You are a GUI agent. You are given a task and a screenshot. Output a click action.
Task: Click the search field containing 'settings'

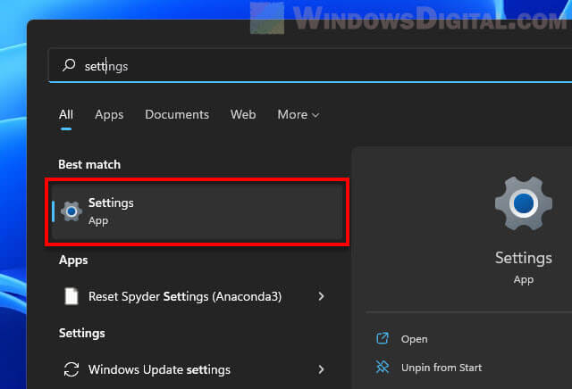(x=310, y=66)
